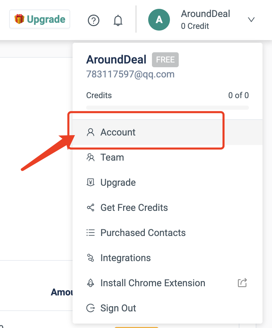
Task: Click the external link icon for Chrome Extension
Action: 242,283
